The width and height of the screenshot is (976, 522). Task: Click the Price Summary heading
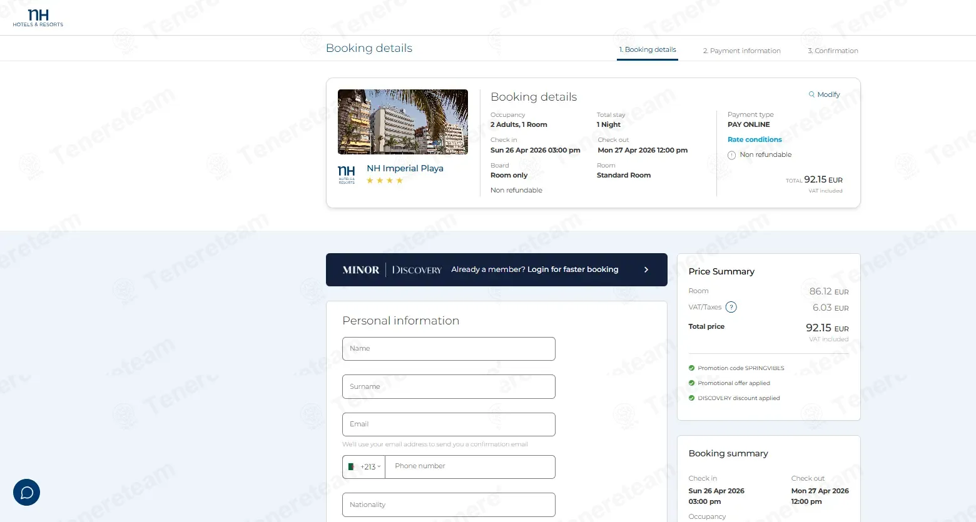click(721, 271)
